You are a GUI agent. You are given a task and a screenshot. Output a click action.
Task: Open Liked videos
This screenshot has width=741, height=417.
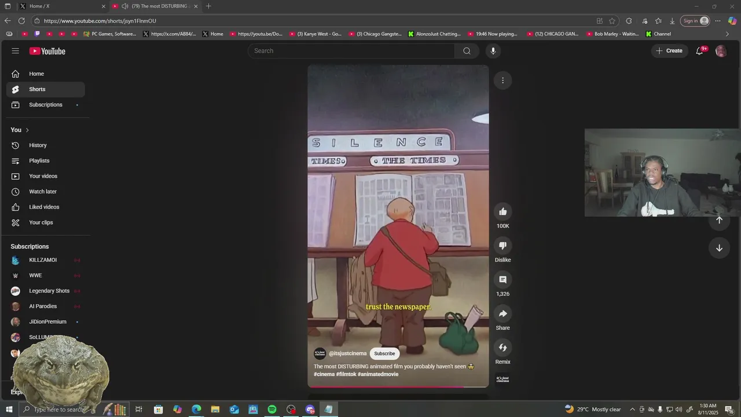click(x=45, y=207)
